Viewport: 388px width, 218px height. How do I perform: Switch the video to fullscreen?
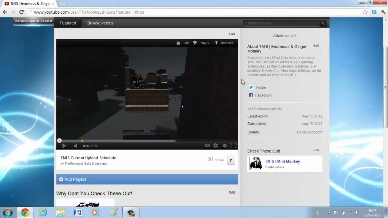point(234,146)
